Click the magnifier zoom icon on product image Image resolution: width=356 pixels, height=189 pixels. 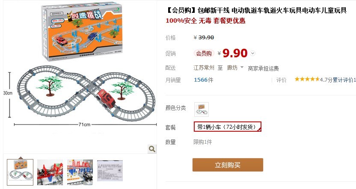coord(152,149)
